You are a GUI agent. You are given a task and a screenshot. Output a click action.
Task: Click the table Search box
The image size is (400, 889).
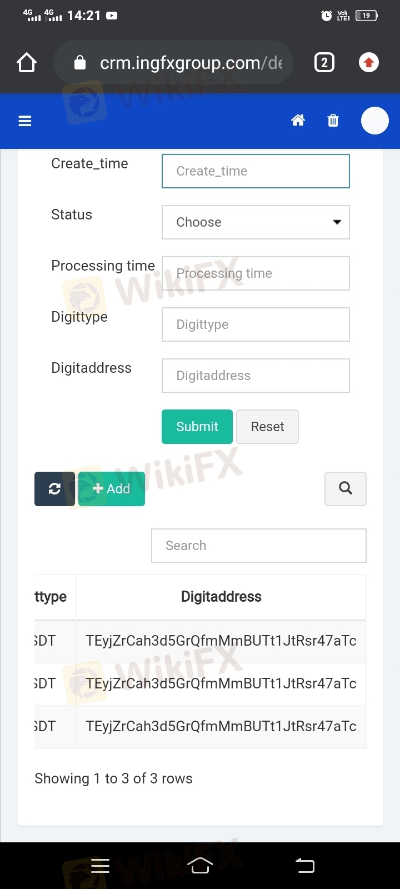coord(259,546)
